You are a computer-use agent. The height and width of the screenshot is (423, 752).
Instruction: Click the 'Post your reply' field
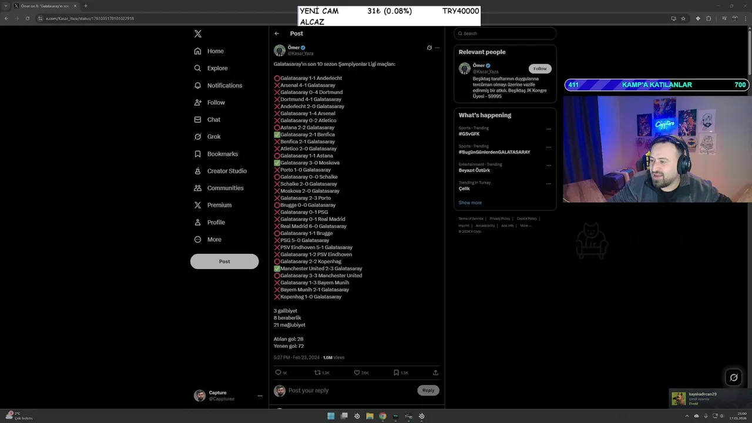[x=351, y=390]
